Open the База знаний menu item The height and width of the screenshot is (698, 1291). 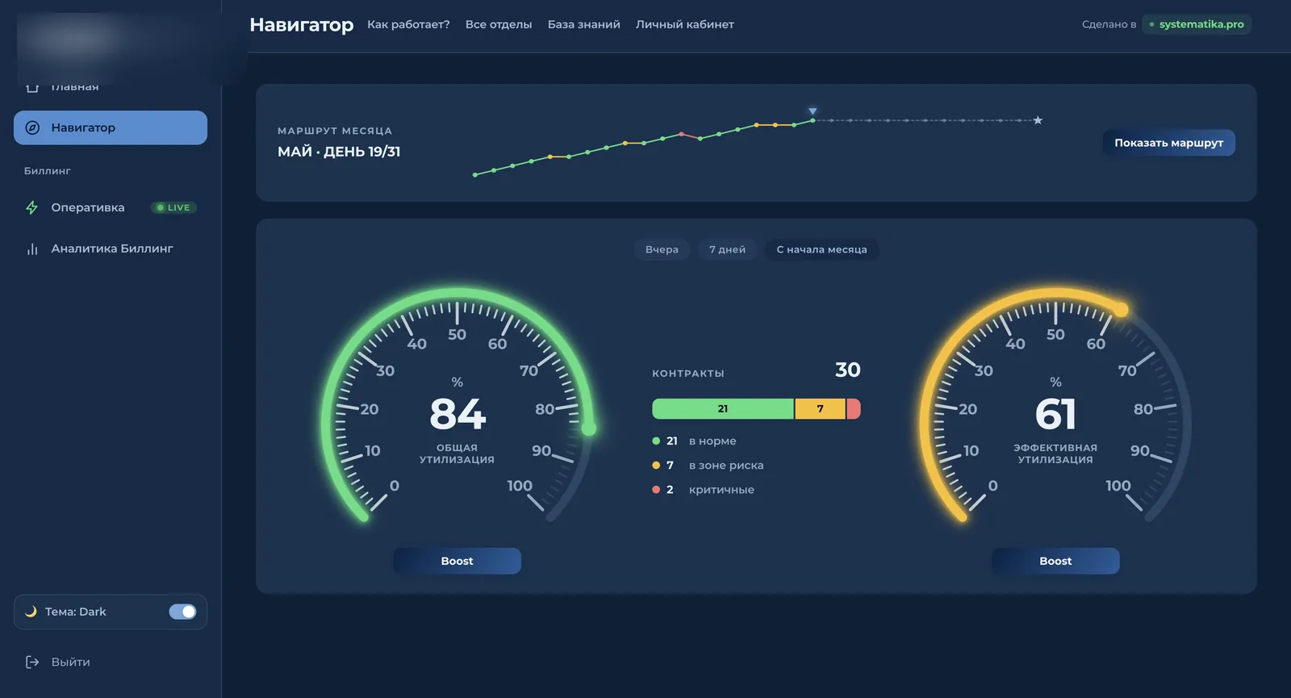(x=584, y=24)
